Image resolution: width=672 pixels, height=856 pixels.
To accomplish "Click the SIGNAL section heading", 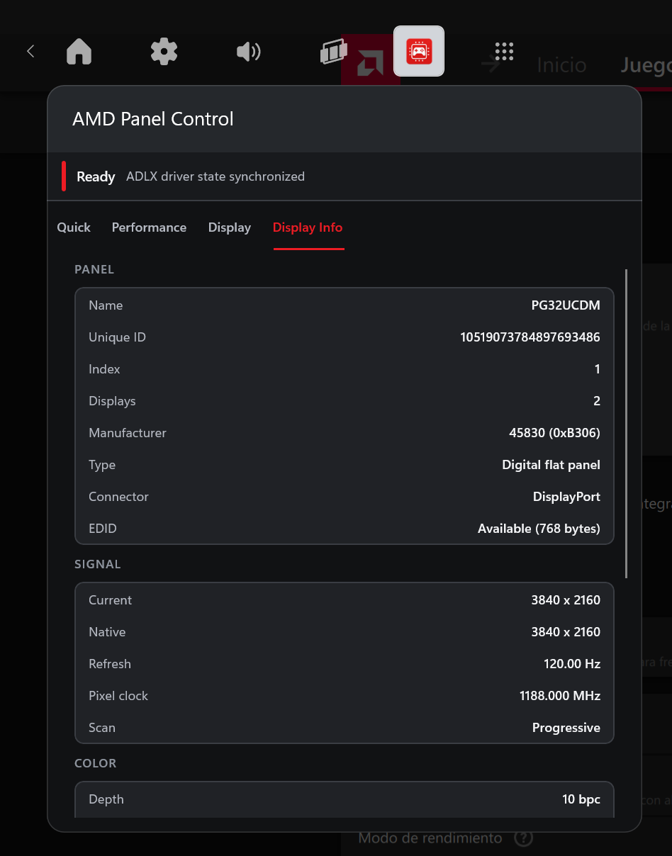I will pyautogui.click(x=98, y=564).
